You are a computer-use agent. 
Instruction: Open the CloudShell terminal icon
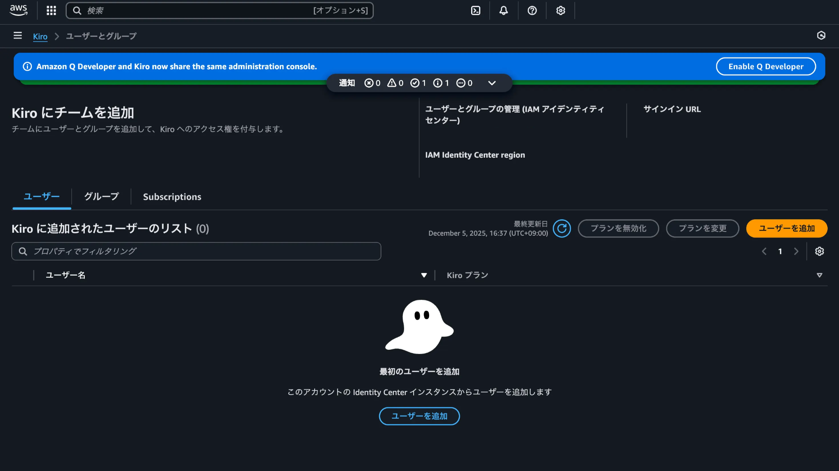click(476, 10)
